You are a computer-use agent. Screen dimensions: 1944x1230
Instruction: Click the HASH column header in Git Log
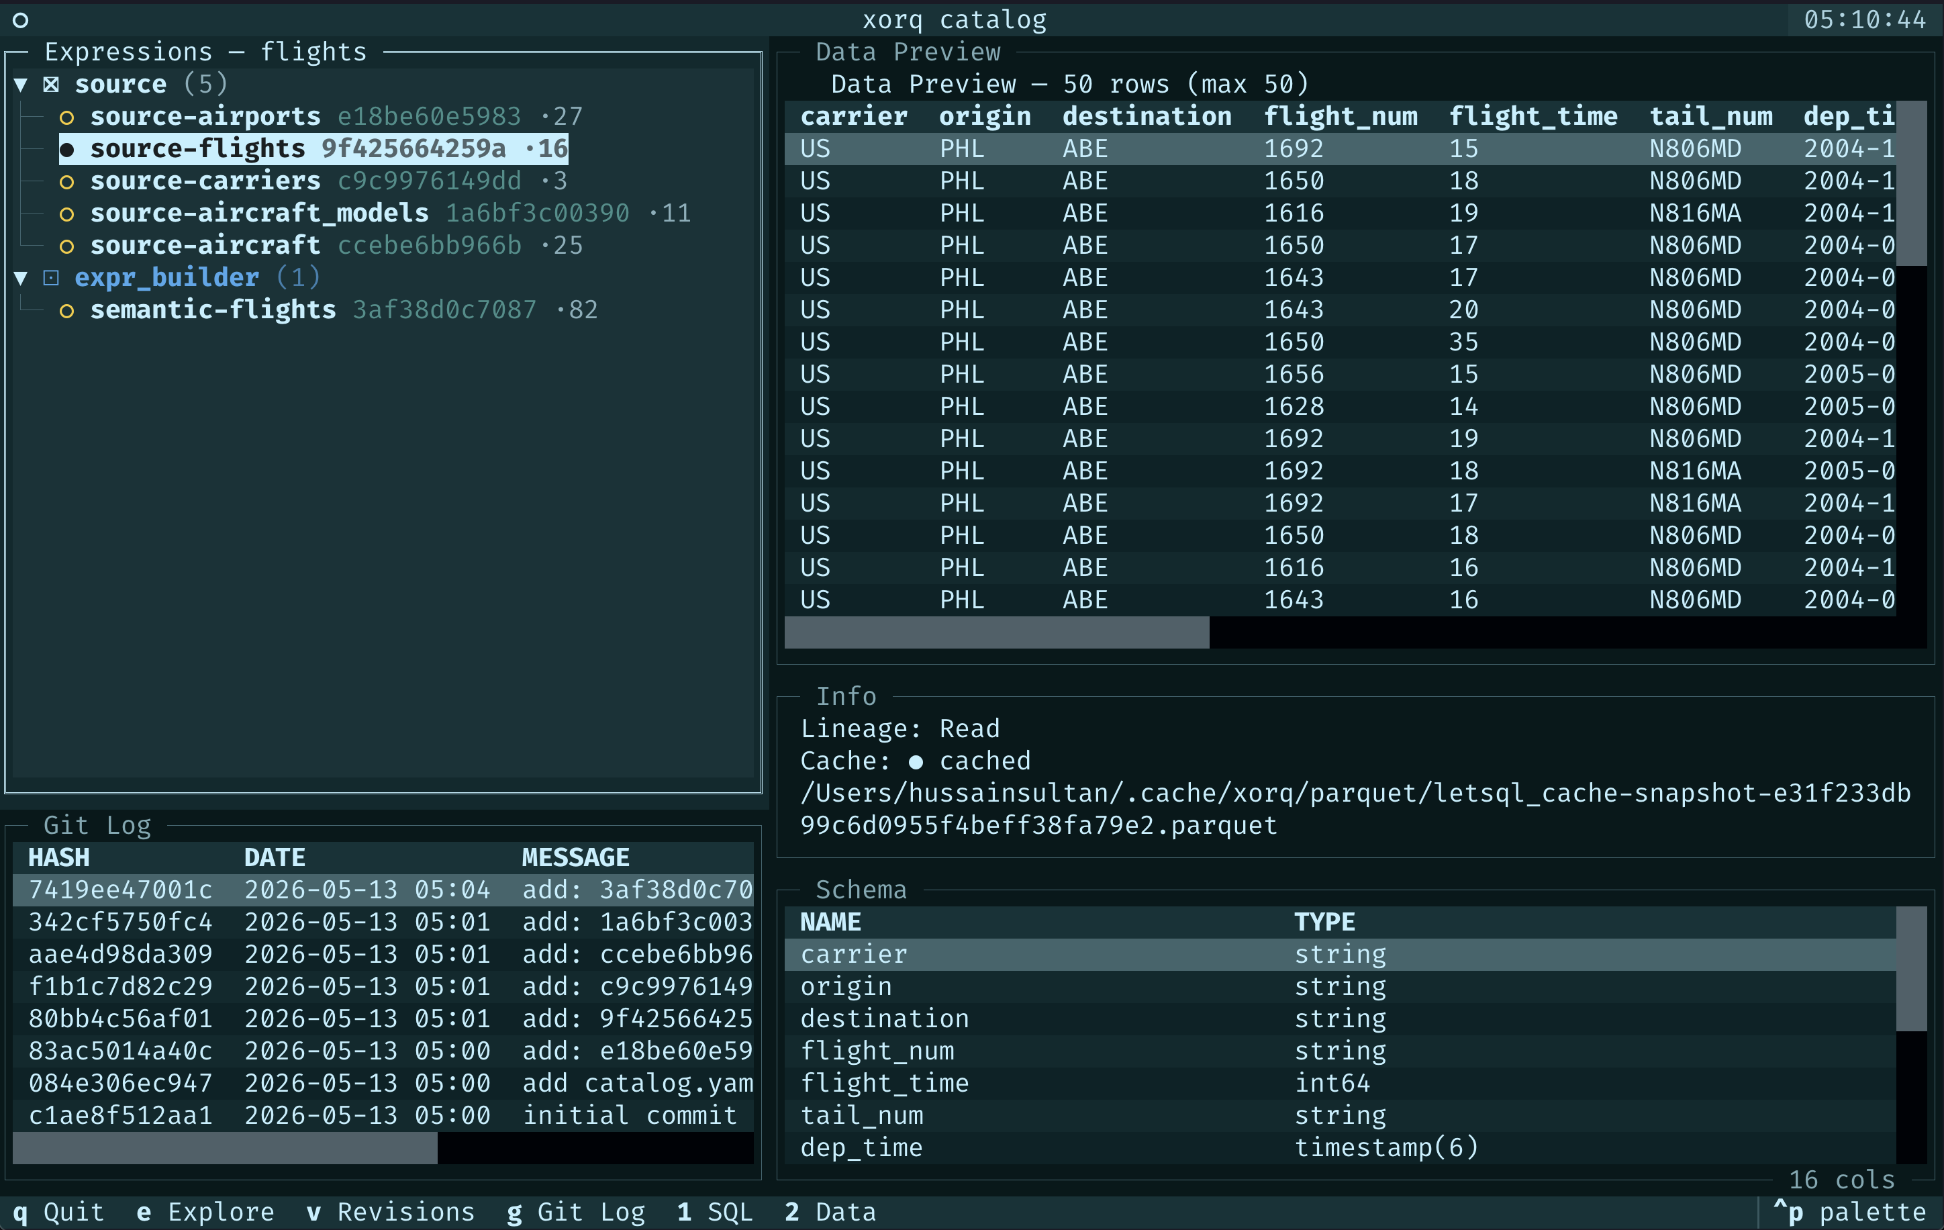click(59, 857)
